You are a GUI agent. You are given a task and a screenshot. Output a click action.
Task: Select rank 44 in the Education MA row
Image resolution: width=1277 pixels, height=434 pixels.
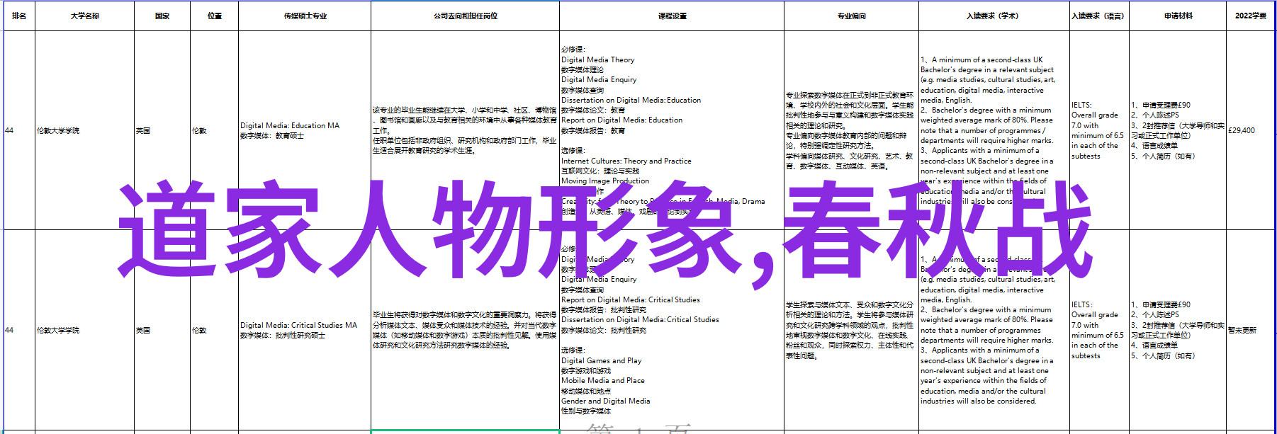point(19,130)
